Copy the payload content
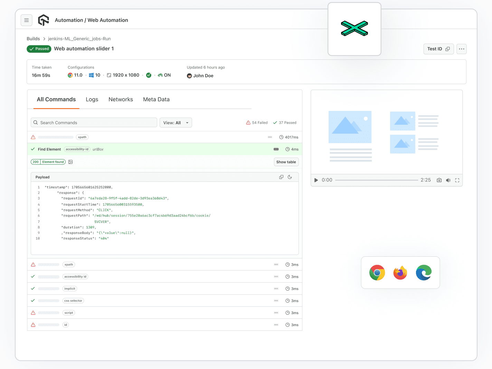This screenshot has width=492, height=369. 281,177
